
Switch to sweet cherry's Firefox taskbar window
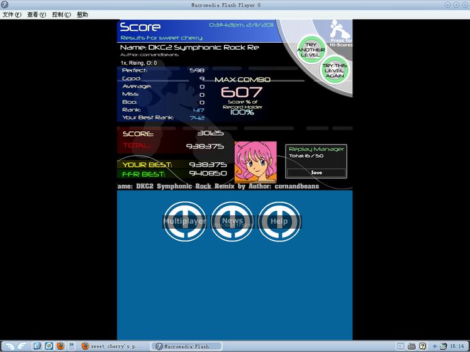113,346
